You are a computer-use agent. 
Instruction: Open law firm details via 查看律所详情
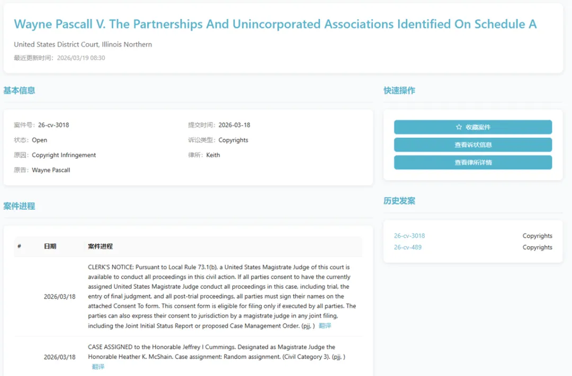point(473,163)
